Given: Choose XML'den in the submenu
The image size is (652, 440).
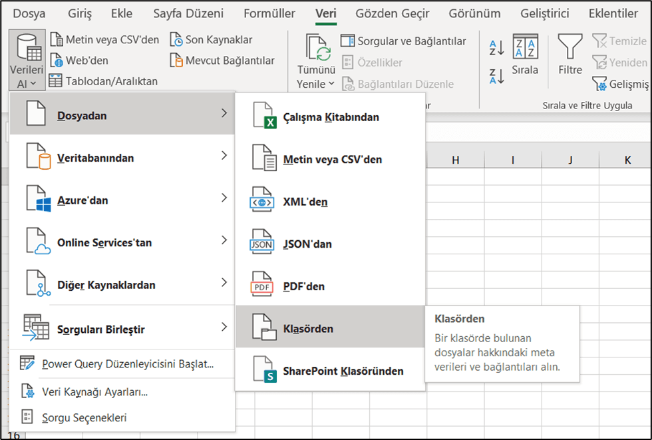Looking at the screenshot, I should pyautogui.click(x=330, y=200).
